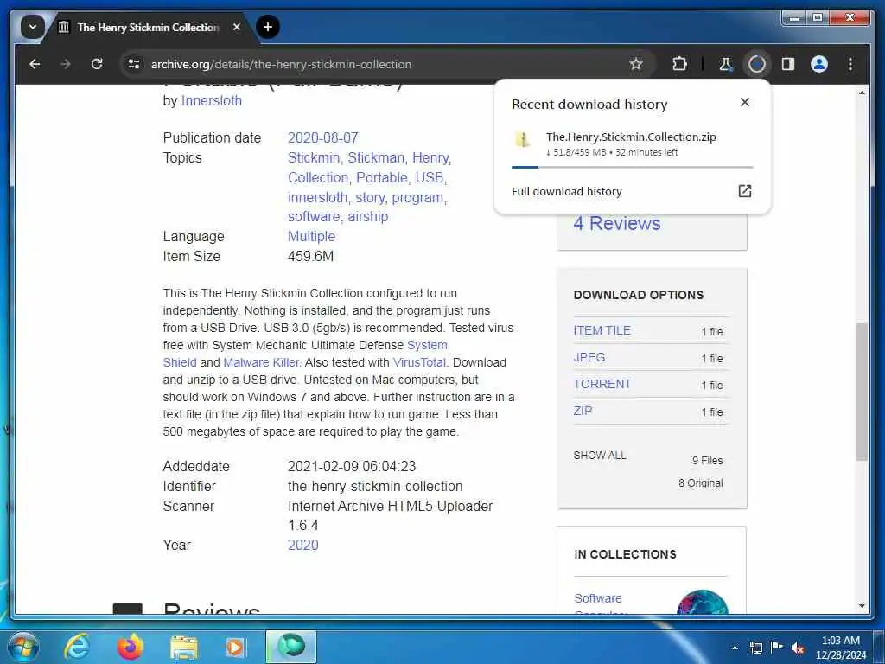Click the Year 2020 link
The image size is (885, 664).
coord(303,545)
